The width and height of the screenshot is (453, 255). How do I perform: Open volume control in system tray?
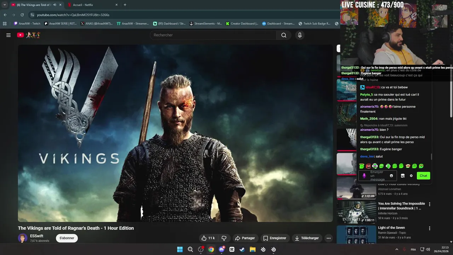coord(428,249)
